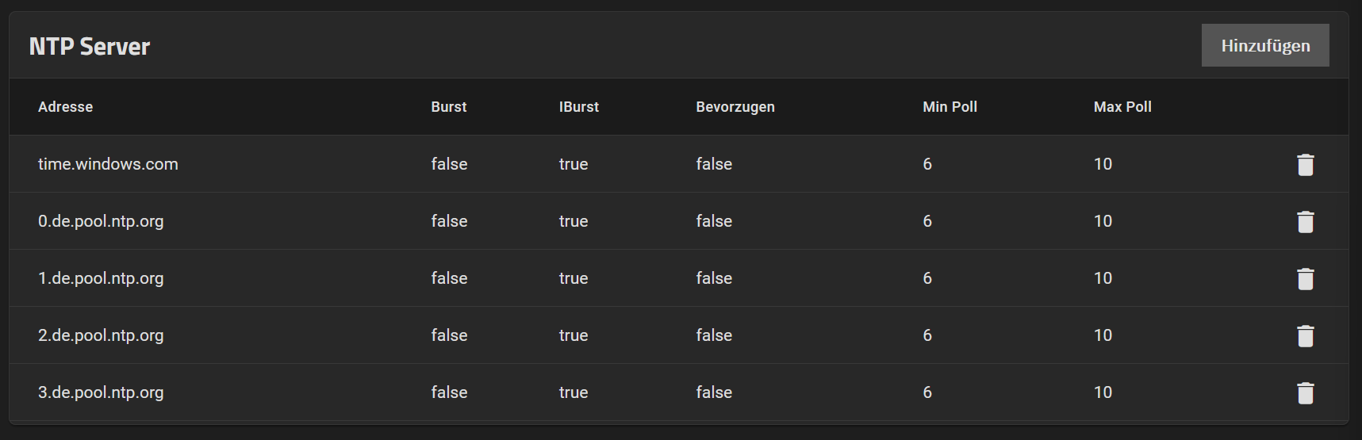Click the IBurst column header
Viewport: 1362px width, 440px height.
point(578,107)
